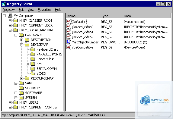Expand the SAM key
The image size is (173, 119).
tap(16, 83)
